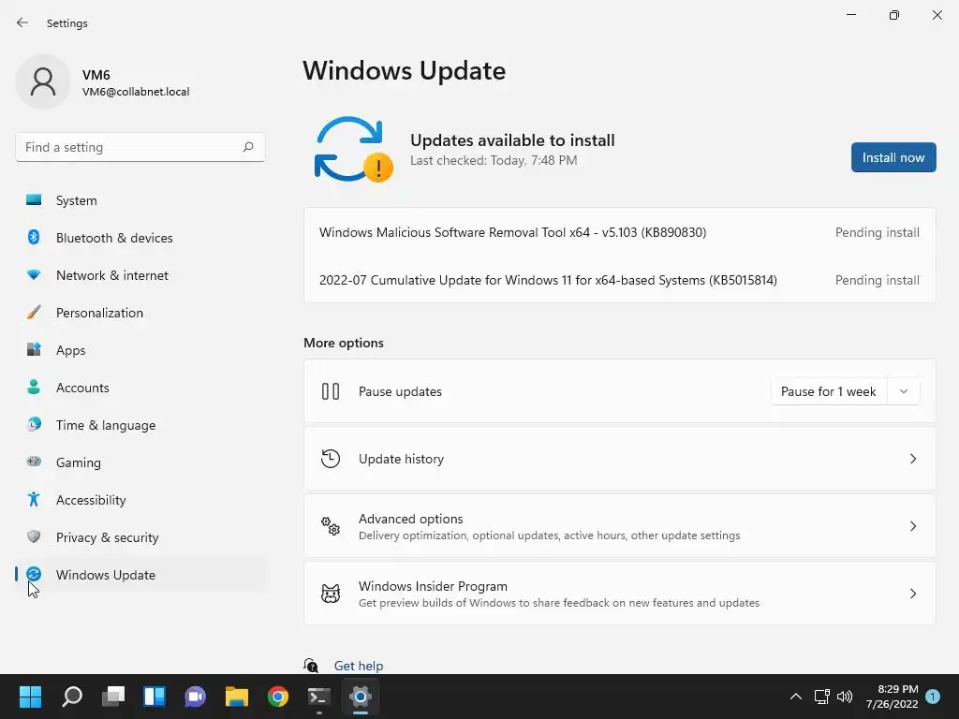959x719 pixels.
Task: Open the Get help link
Action: [359, 666]
